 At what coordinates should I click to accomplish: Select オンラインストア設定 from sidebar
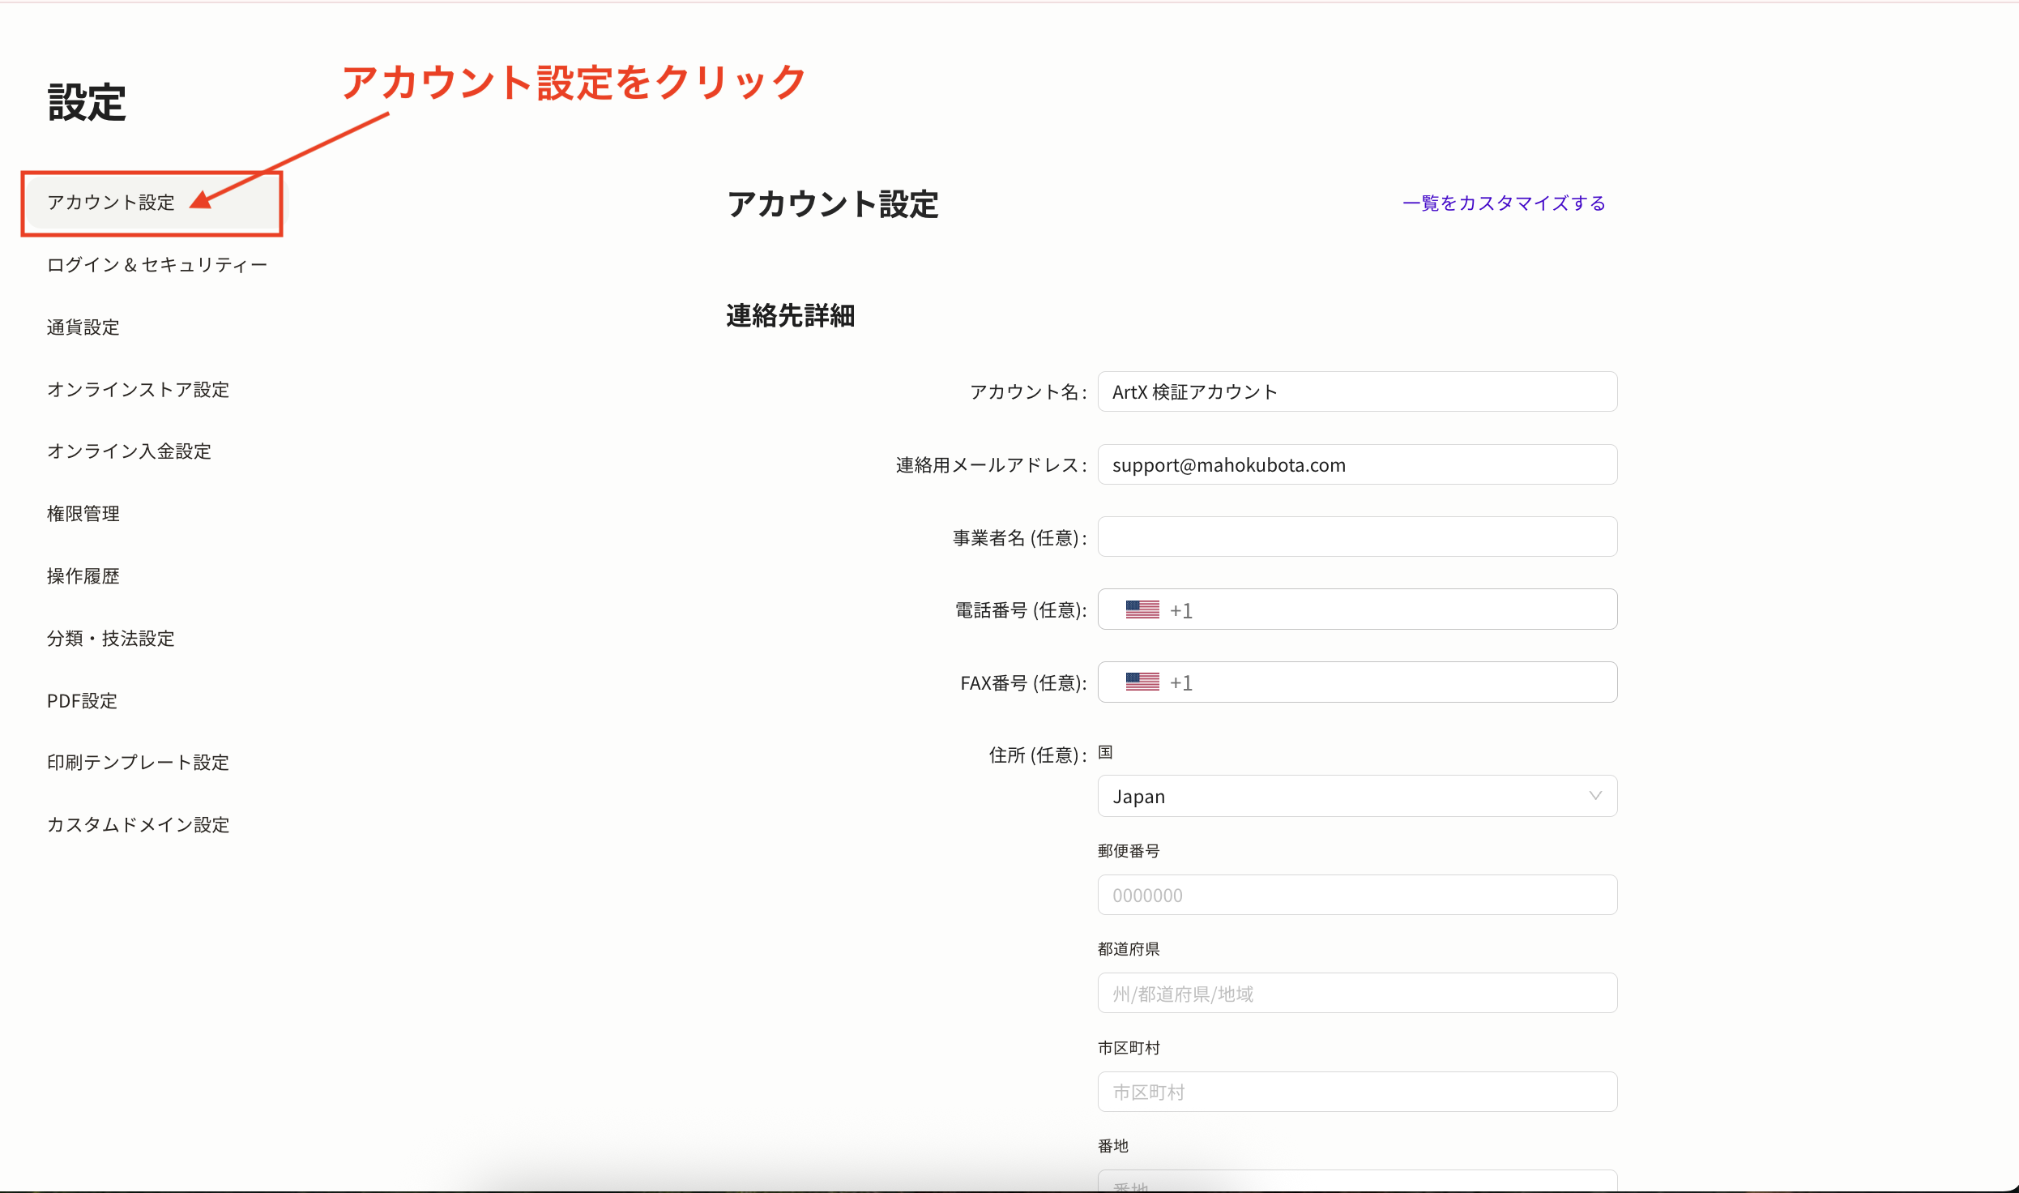point(138,390)
